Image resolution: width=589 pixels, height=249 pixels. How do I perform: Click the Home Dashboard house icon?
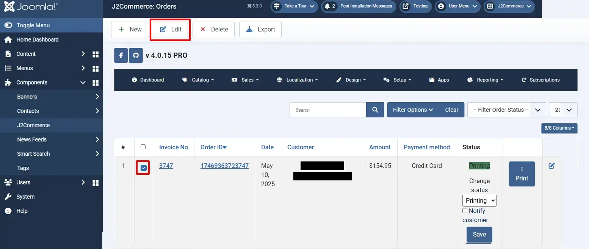8,40
